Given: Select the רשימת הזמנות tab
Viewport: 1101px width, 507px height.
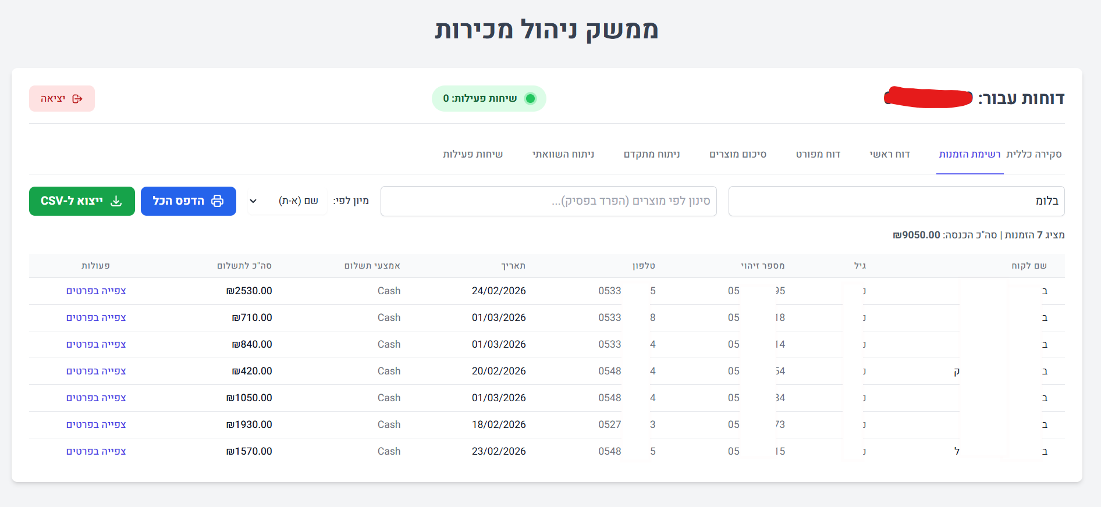Looking at the screenshot, I should pyautogui.click(x=969, y=154).
